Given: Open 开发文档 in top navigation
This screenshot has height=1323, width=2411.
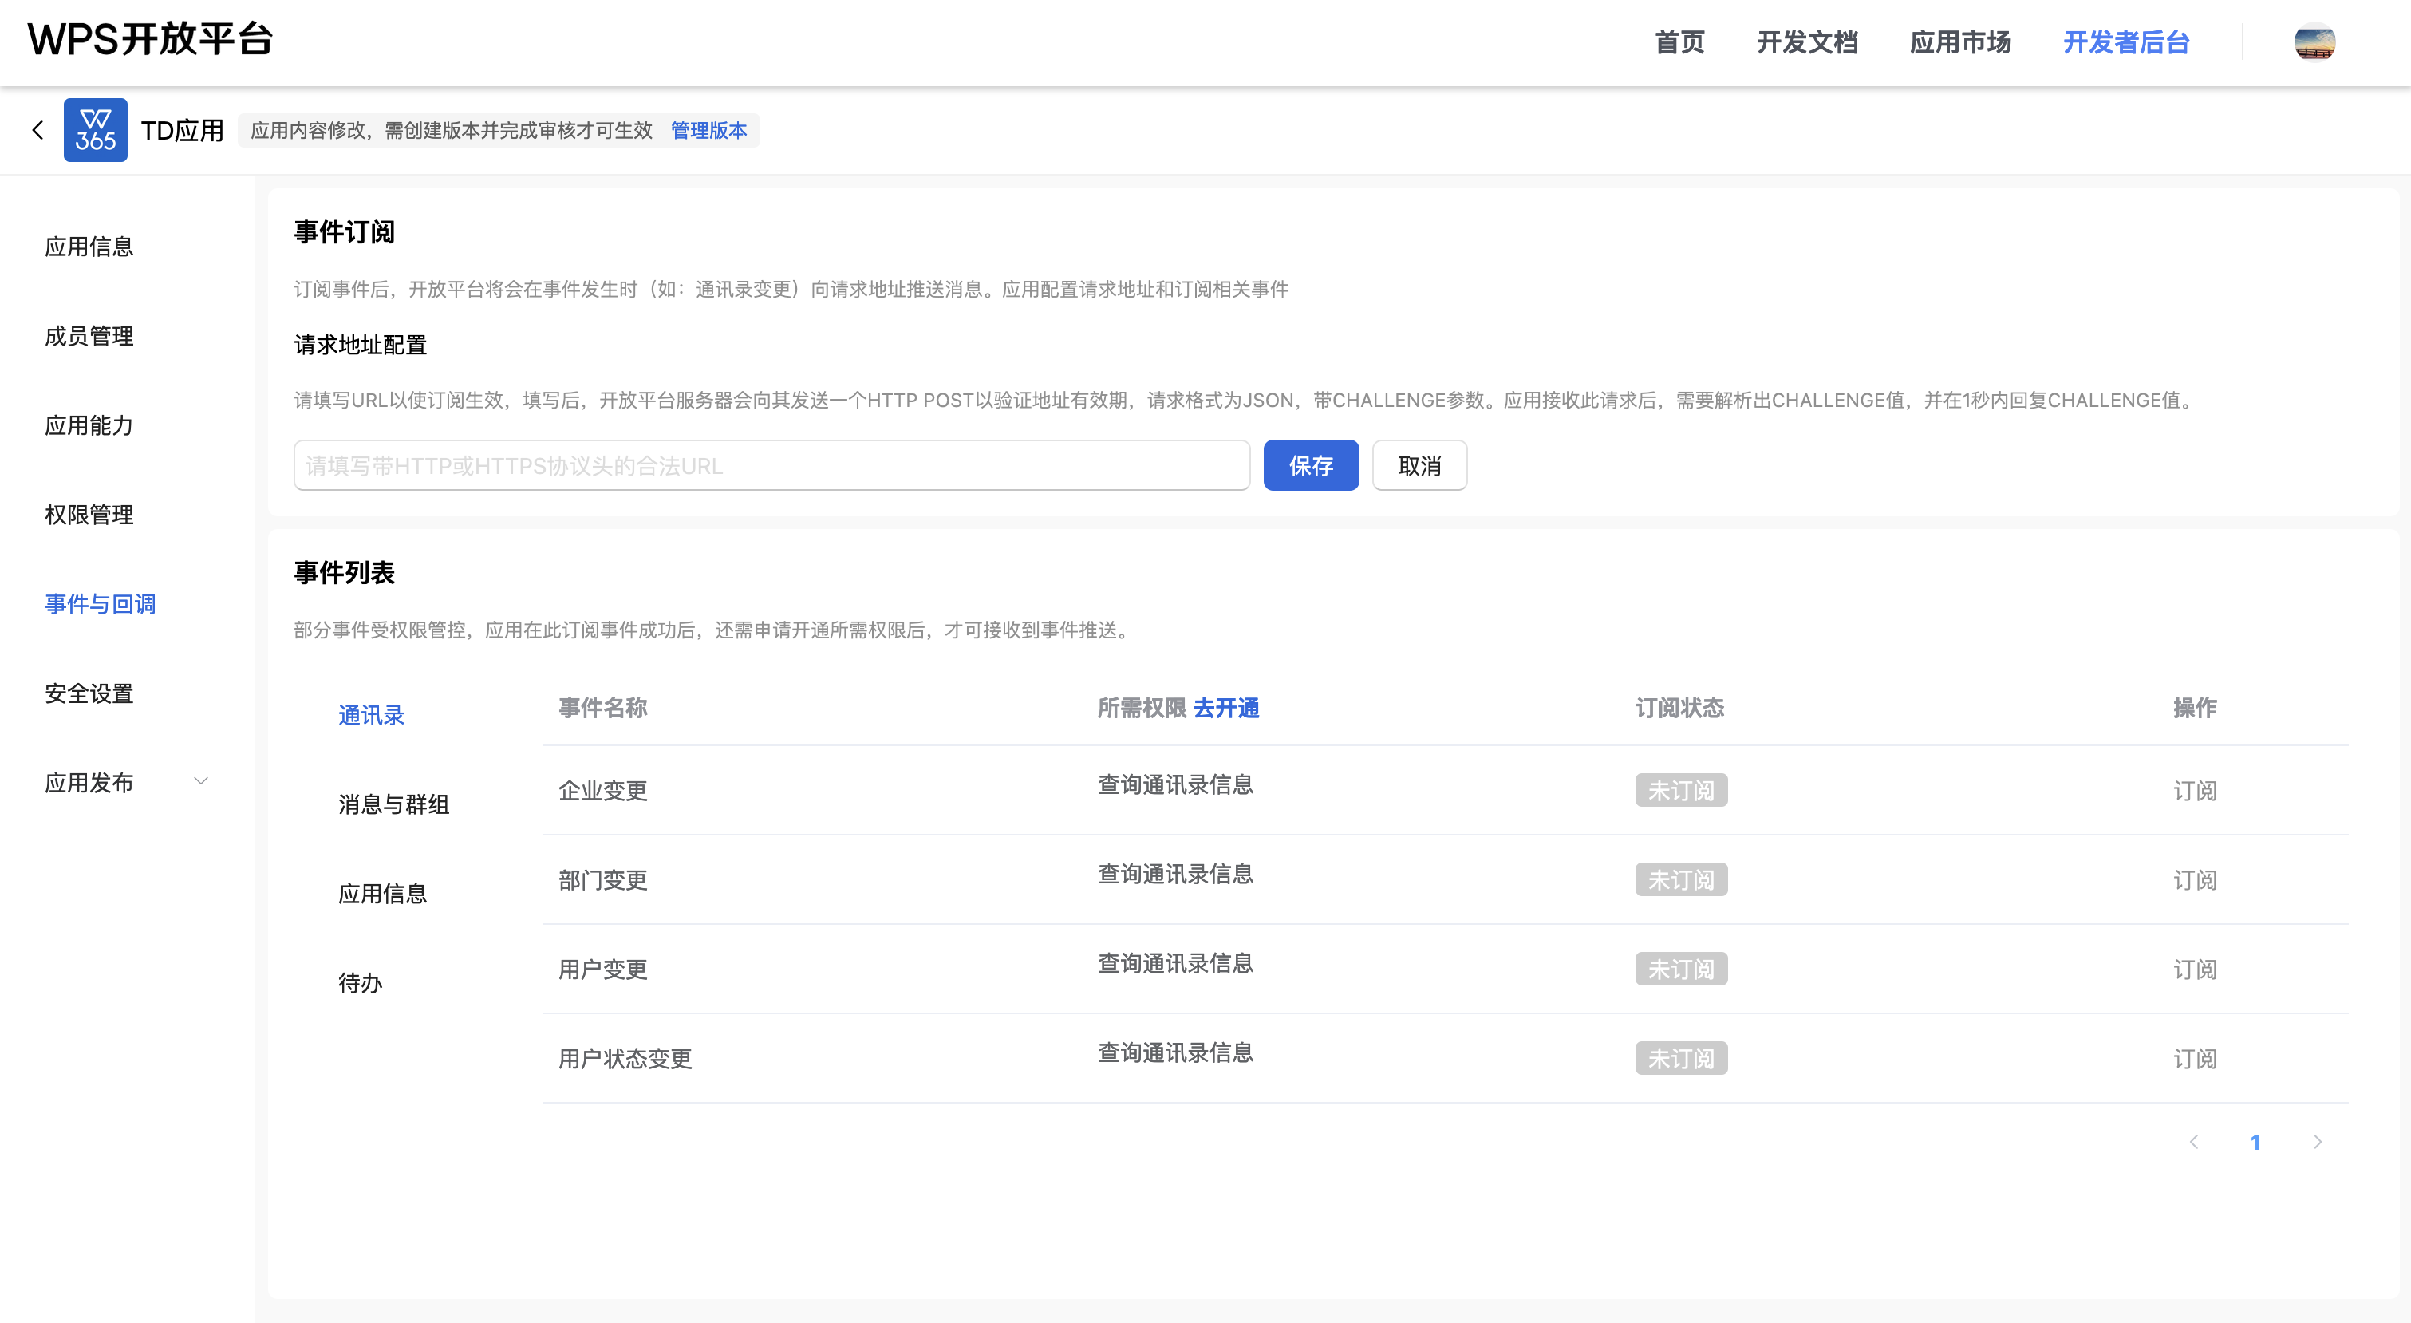Looking at the screenshot, I should 1806,42.
